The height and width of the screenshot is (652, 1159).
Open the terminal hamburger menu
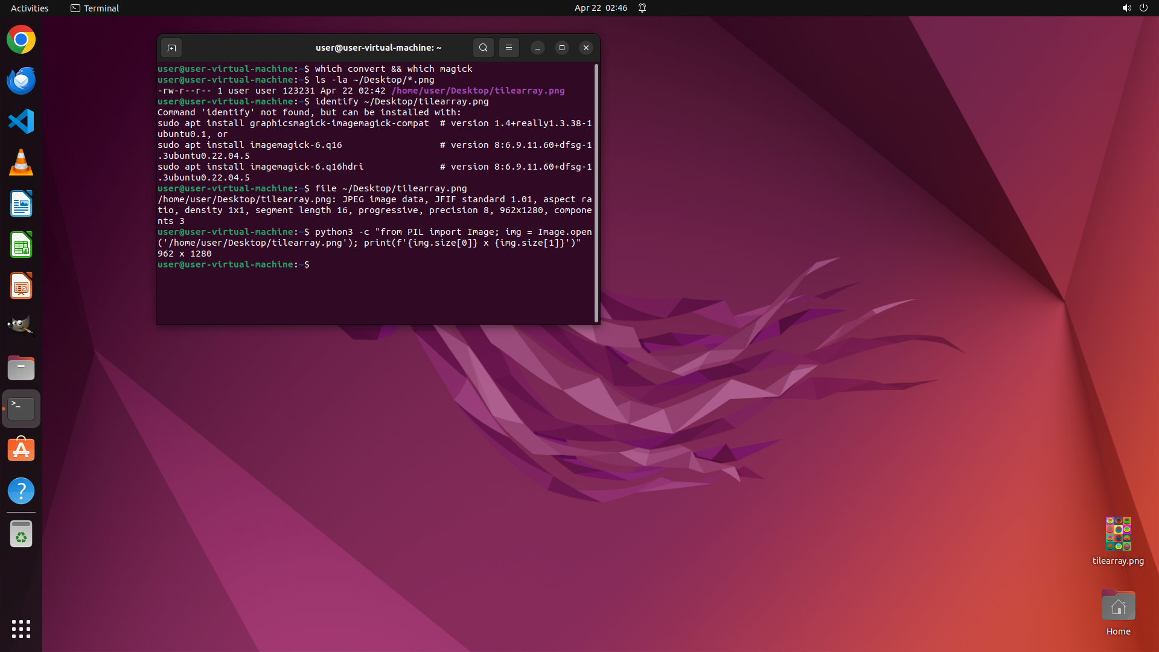(509, 48)
